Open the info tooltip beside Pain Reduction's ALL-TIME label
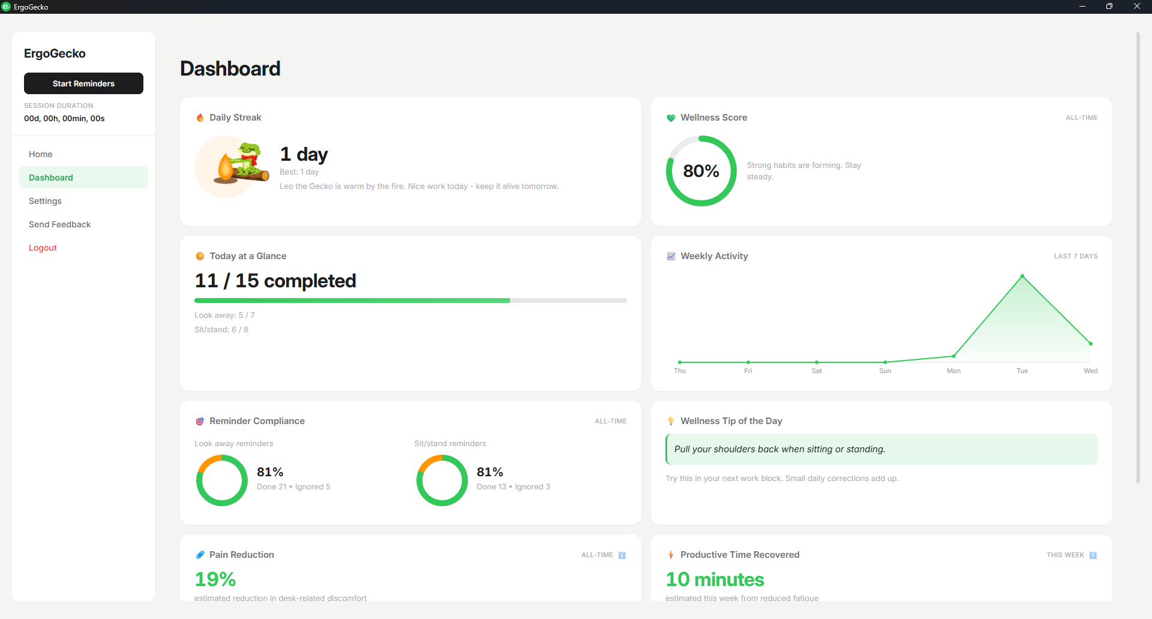 [x=623, y=555]
